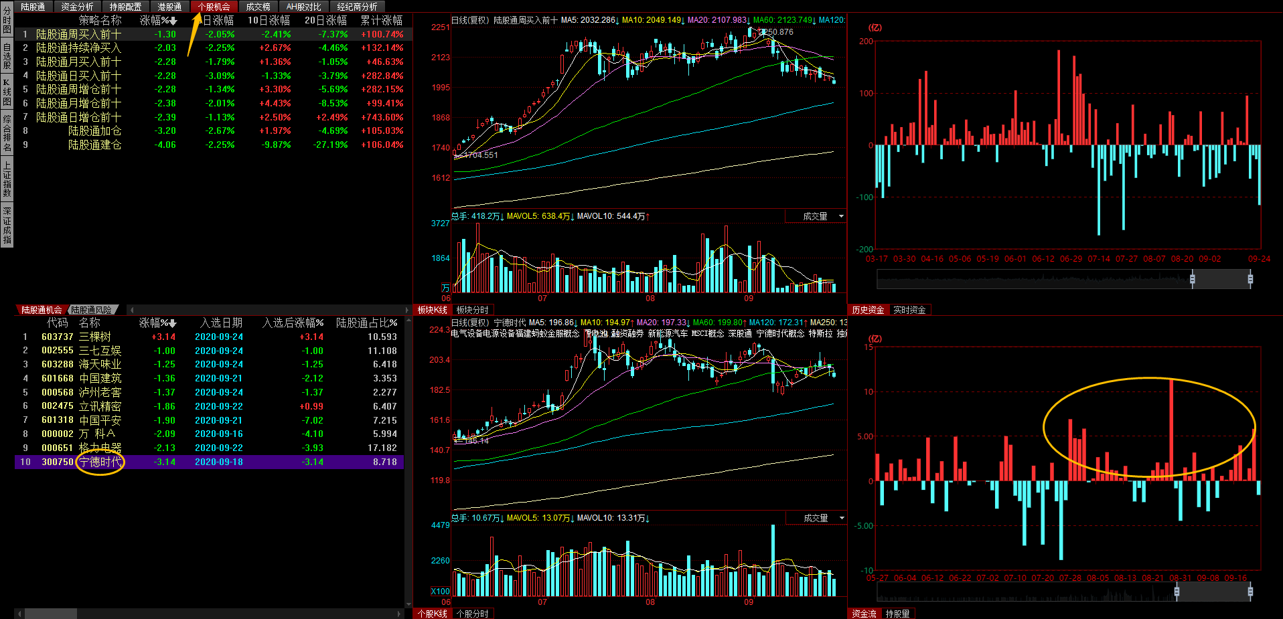Click the sort arrow on strategy 涨幅% column
This screenshot has height=619, width=1283.
[173, 21]
